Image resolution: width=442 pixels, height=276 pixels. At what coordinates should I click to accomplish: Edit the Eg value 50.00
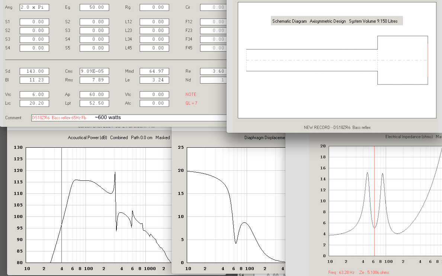[x=95, y=7]
